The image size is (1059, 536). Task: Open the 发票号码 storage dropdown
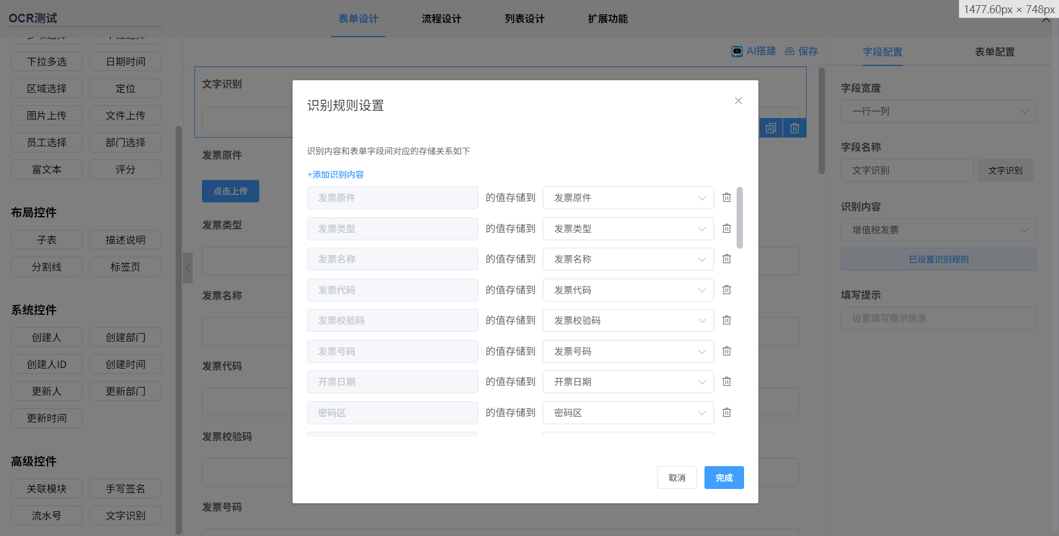click(x=628, y=351)
